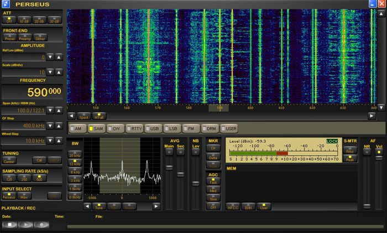Set bandwidth to 0.8 kHz
This screenshot has width=387, height=233.
[x=75, y=196]
